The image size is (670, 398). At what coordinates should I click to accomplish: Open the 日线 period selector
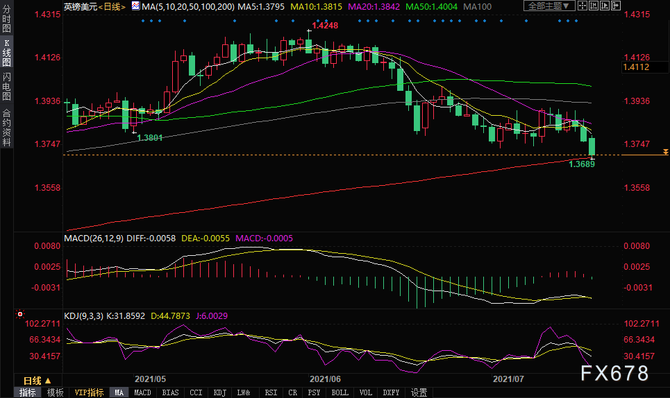tap(37, 381)
